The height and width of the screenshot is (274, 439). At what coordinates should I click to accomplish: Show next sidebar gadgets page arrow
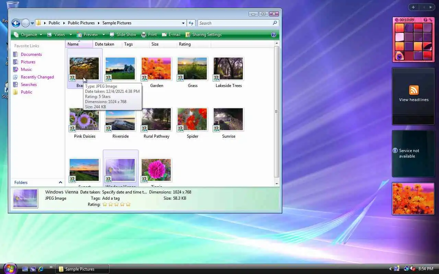click(x=430, y=7)
